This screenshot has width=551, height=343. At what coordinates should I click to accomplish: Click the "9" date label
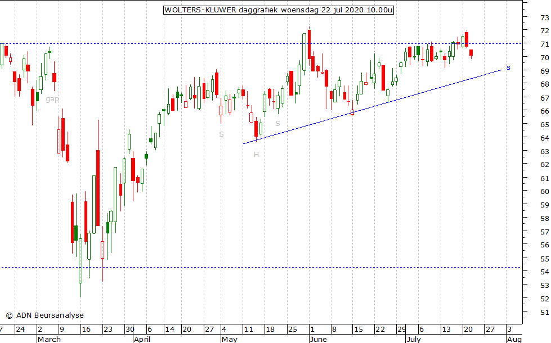click(62, 330)
